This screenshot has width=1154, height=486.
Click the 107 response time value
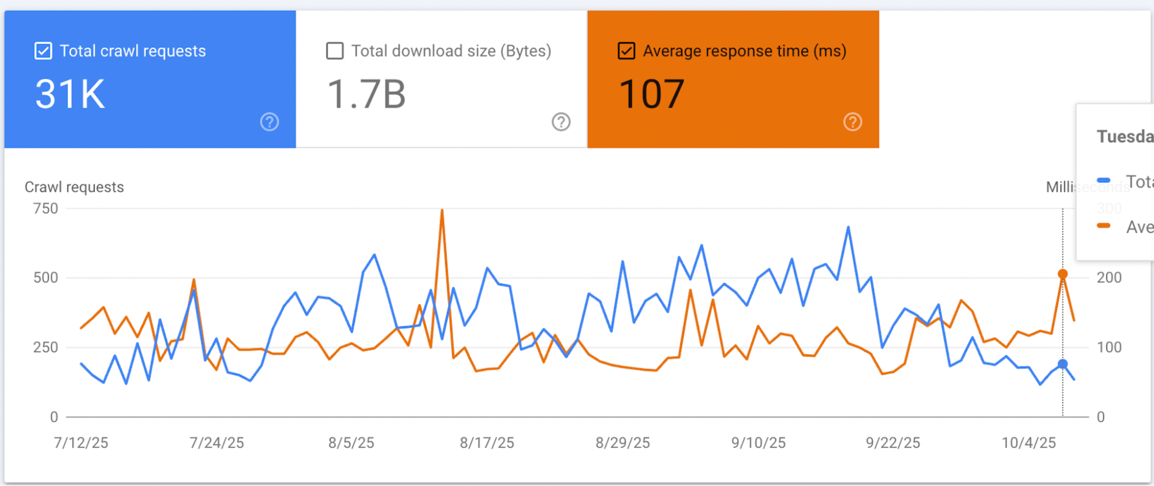pos(652,94)
